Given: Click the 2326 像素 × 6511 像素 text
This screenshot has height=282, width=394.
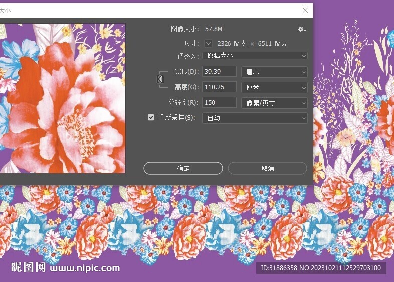Looking at the screenshot, I should 252,44.
